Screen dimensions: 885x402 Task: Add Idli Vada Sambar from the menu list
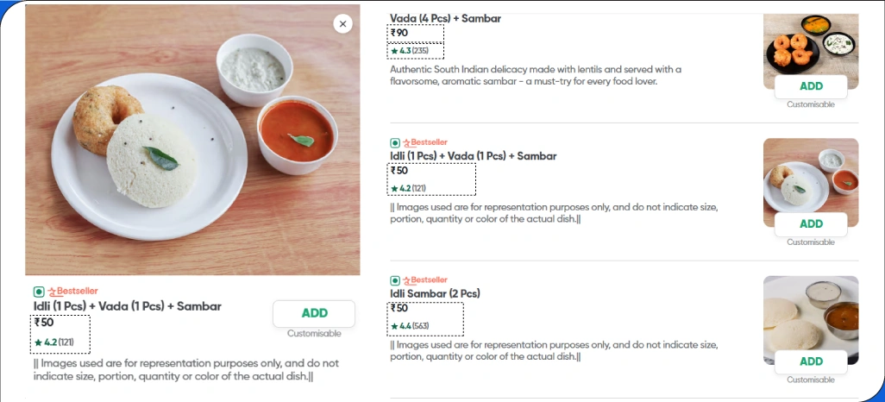pyautogui.click(x=811, y=224)
